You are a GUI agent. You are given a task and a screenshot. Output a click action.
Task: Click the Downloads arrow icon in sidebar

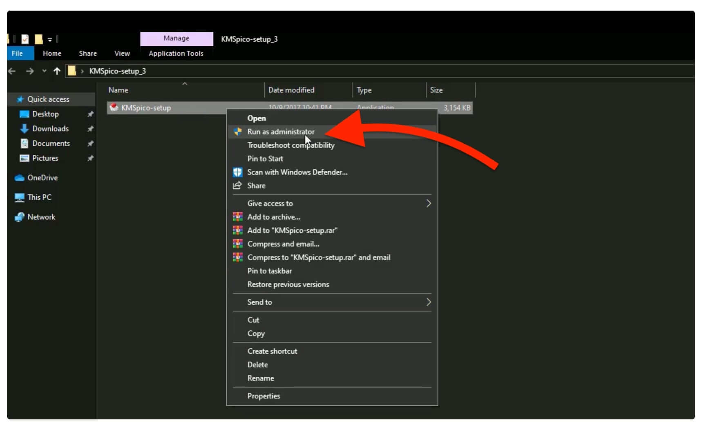pos(25,129)
